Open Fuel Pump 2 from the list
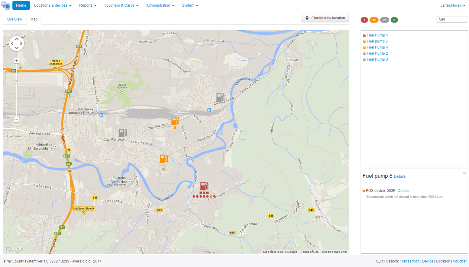Screen dimensions: 469x267 377,53
